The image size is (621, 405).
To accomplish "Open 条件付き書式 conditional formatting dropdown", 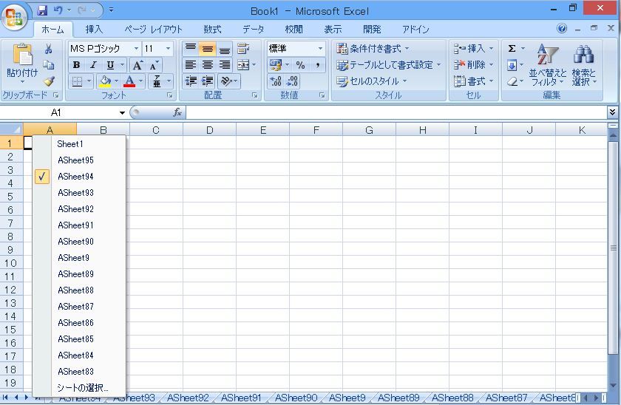I will (373, 49).
